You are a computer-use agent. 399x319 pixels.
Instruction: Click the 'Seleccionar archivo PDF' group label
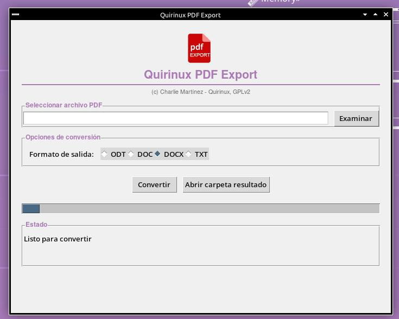click(x=64, y=105)
